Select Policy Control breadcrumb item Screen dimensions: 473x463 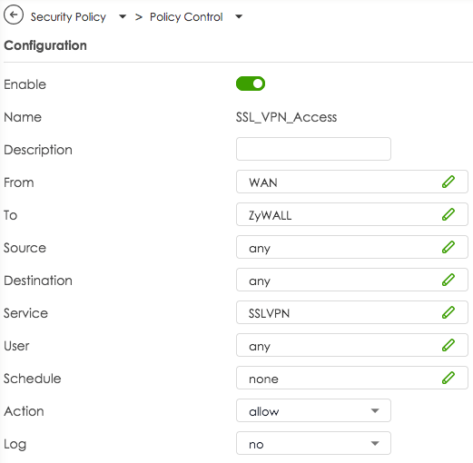pyautogui.click(x=186, y=17)
